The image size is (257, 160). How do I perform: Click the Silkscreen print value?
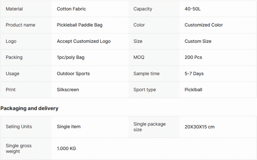(68, 90)
